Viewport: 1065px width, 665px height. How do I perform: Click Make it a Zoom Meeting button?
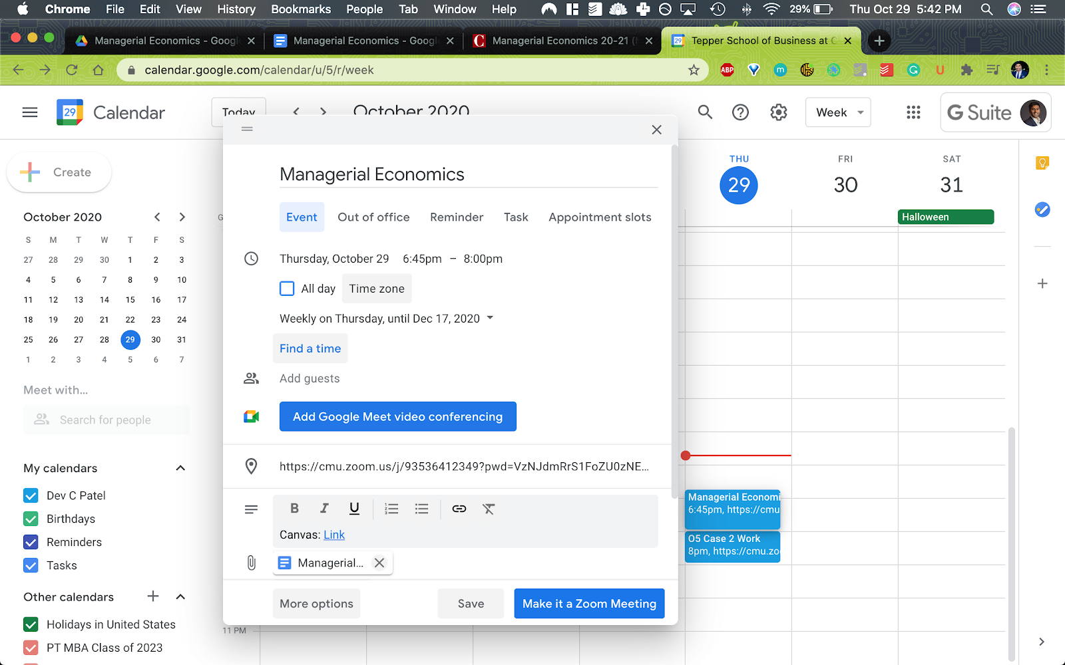tap(589, 604)
